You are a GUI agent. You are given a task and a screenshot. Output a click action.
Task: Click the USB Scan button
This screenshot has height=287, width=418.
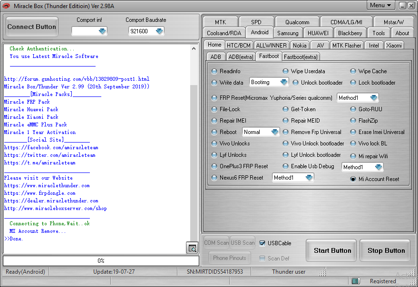click(243, 242)
